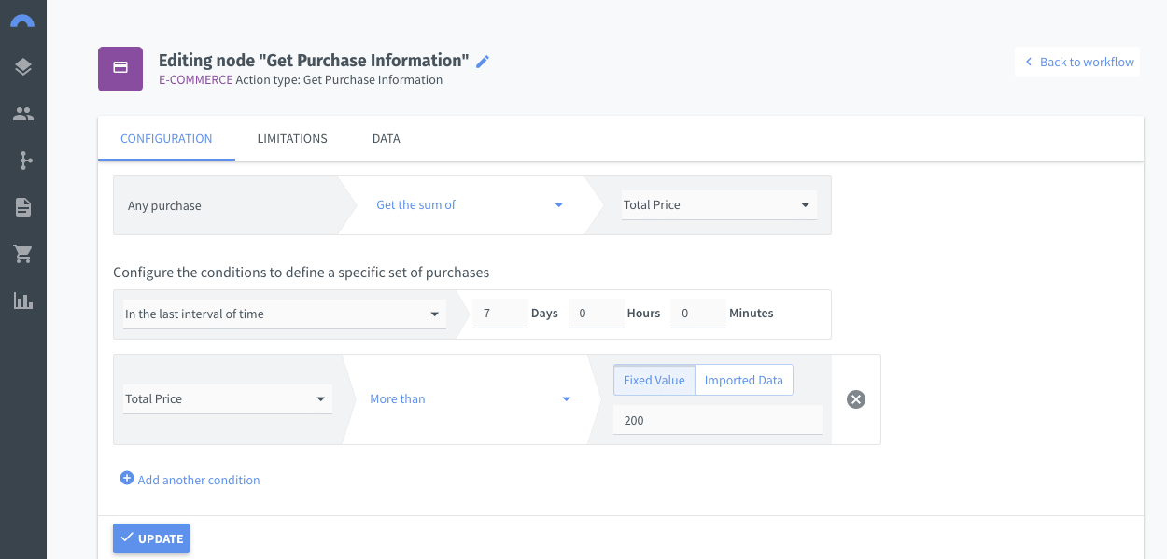1167x559 pixels.
Task: Open the document icon in sidebar
Action: (x=23, y=207)
